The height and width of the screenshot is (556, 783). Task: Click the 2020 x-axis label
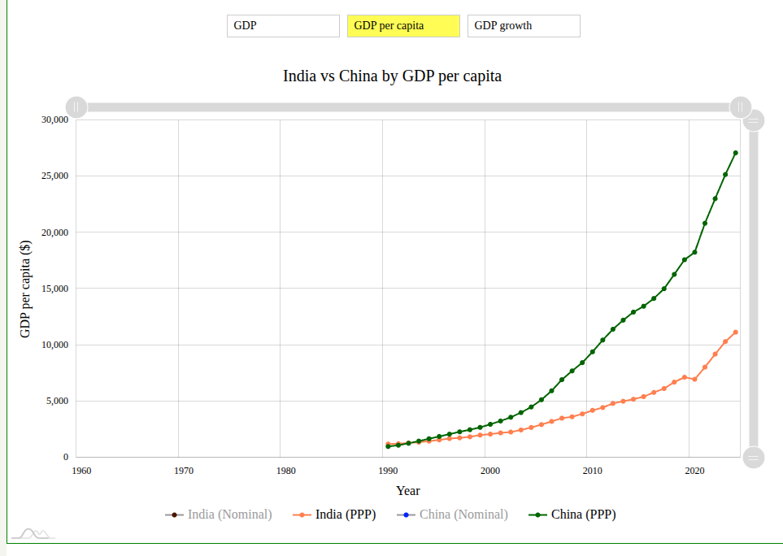click(x=694, y=471)
